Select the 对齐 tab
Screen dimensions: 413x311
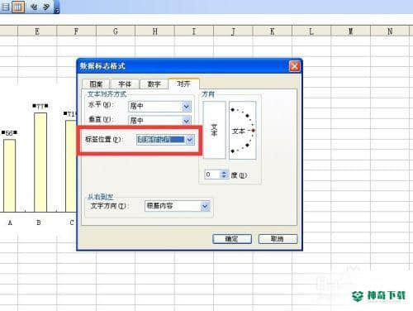183,84
